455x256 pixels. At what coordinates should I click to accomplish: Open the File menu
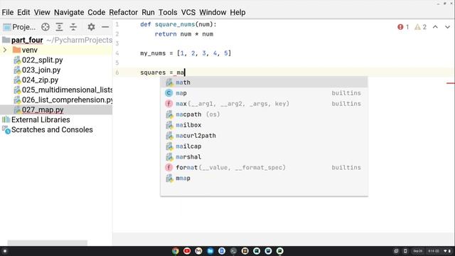point(8,13)
